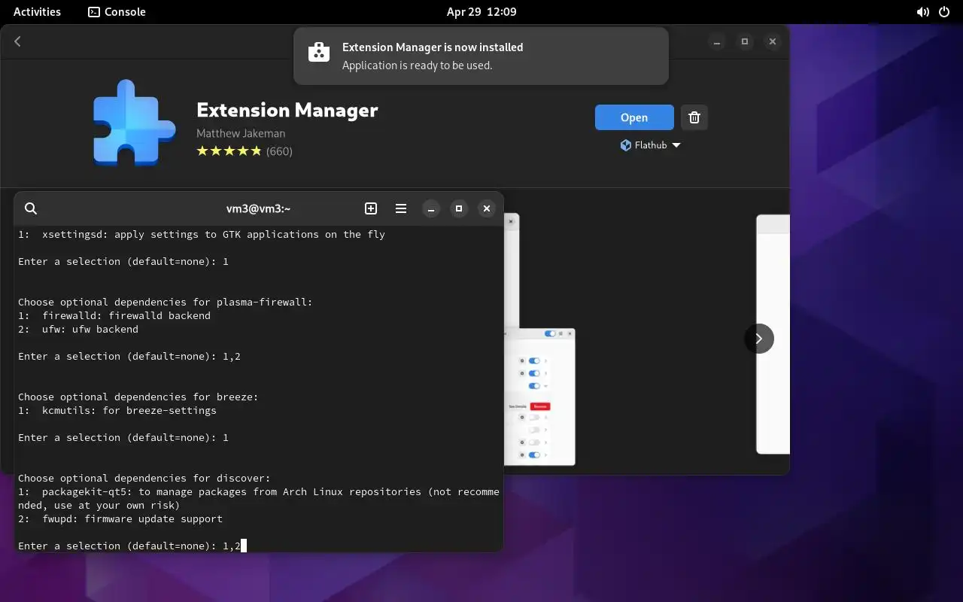This screenshot has height=602, width=963.
Task: Open a new tab in Console
Action: coord(371,208)
